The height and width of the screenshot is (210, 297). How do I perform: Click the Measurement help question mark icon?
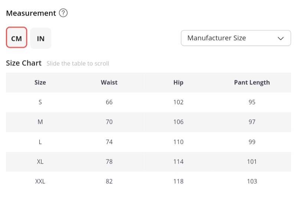[63, 13]
